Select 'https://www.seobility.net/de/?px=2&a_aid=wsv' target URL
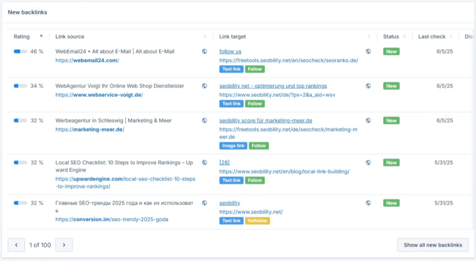 tap(277, 95)
